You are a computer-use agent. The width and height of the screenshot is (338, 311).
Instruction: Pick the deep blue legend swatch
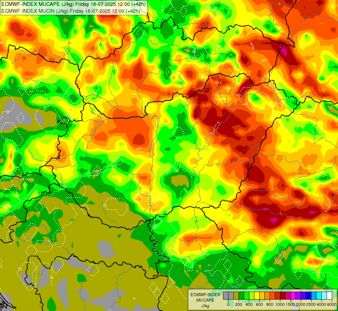click(x=309, y=295)
